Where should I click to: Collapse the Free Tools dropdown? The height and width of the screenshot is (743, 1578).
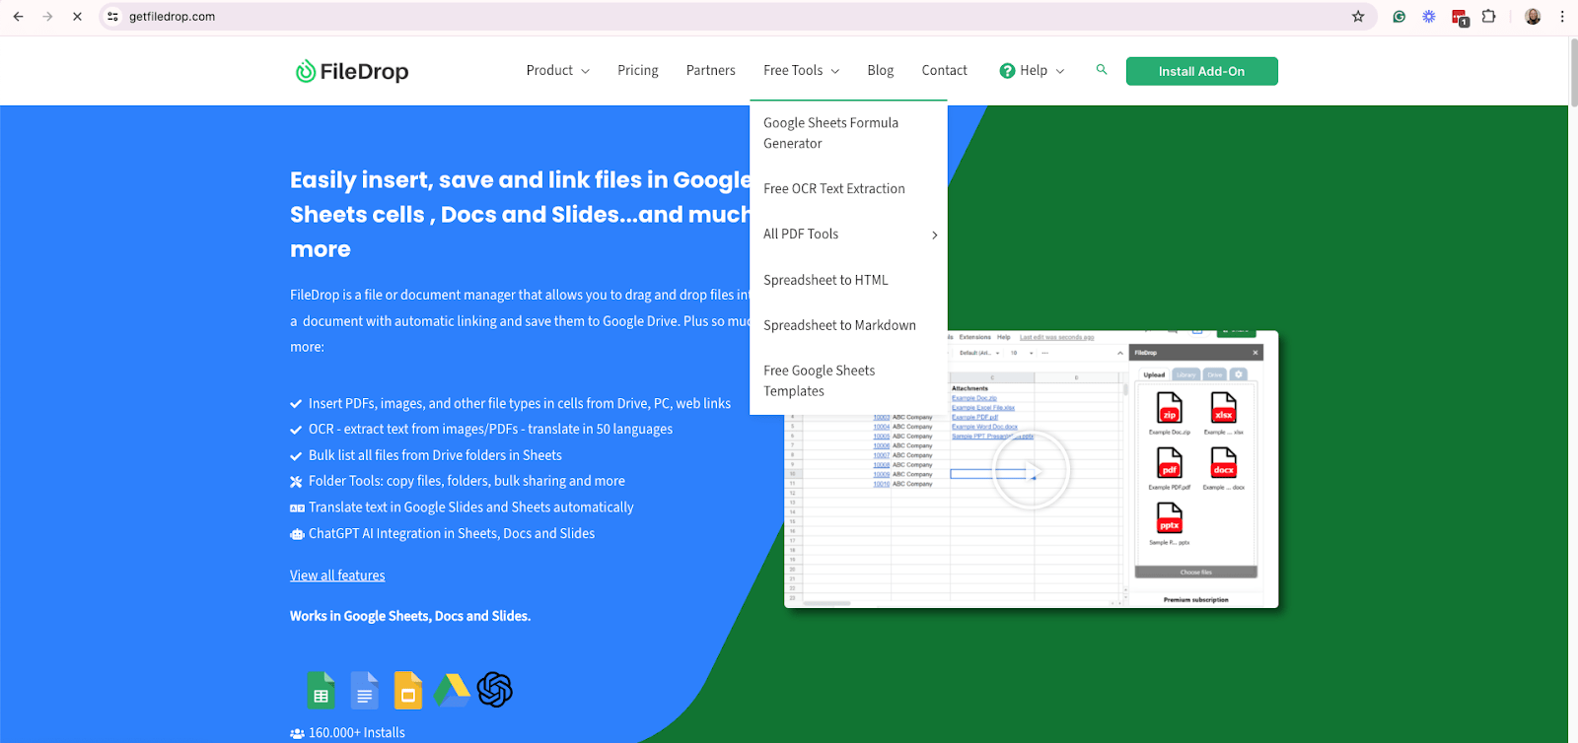click(x=802, y=70)
